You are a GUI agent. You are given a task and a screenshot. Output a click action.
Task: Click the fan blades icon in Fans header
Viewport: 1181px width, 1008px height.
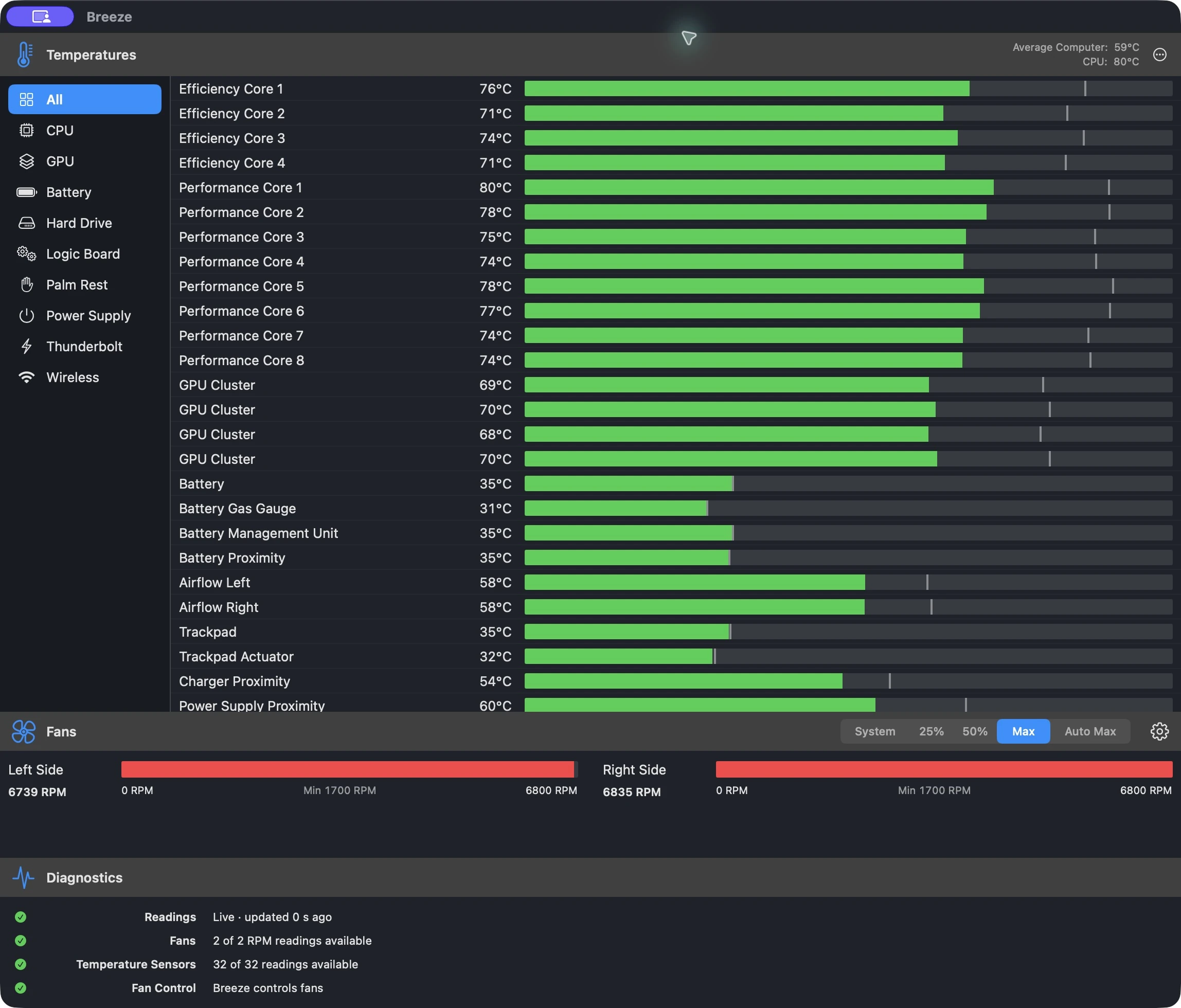(x=23, y=732)
